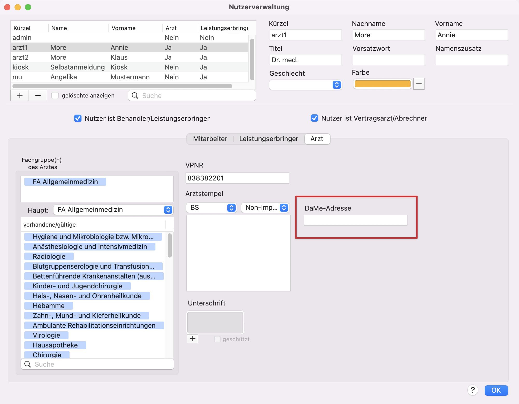Uncheck Nutzer ist Vertragsarzt/Abrechner
This screenshot has height=404, width=519.
[x=314, y=118]
